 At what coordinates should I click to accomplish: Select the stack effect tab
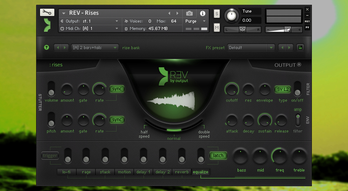click(x=105, y=172)
